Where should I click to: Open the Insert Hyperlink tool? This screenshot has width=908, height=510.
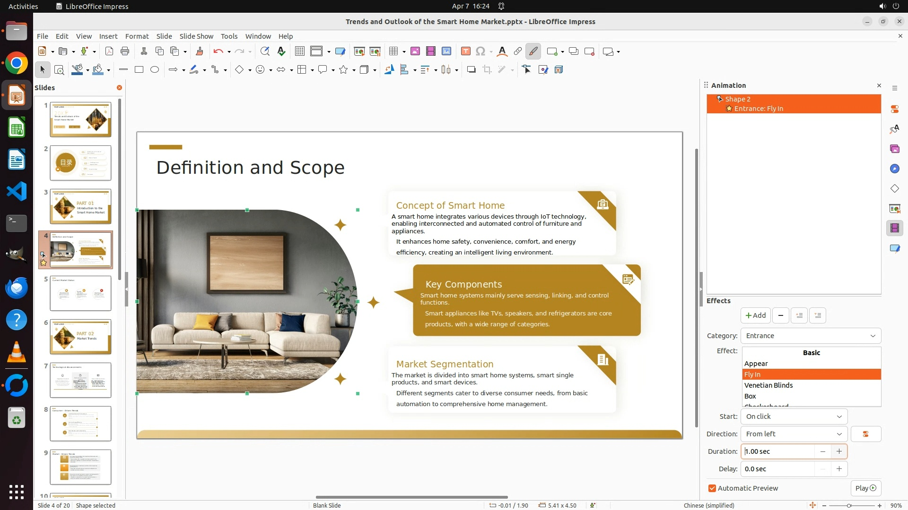pos(518,51)
